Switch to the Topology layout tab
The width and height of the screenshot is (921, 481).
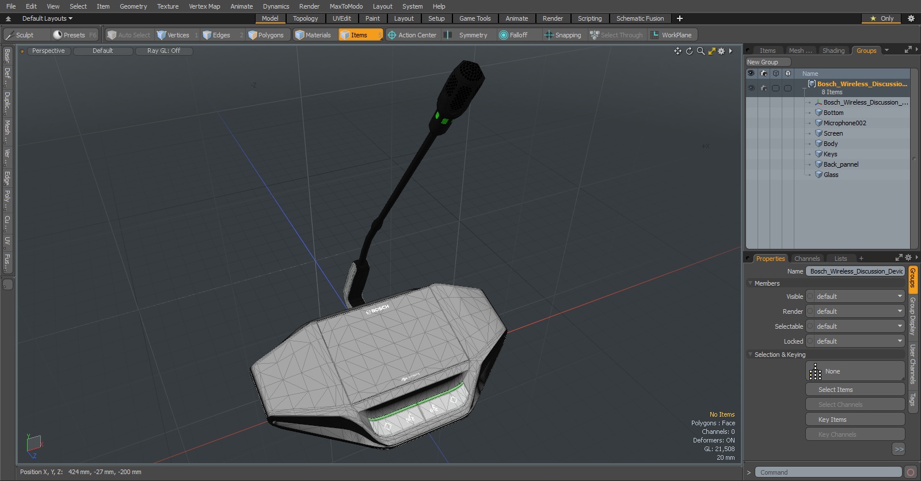[305, 18]
